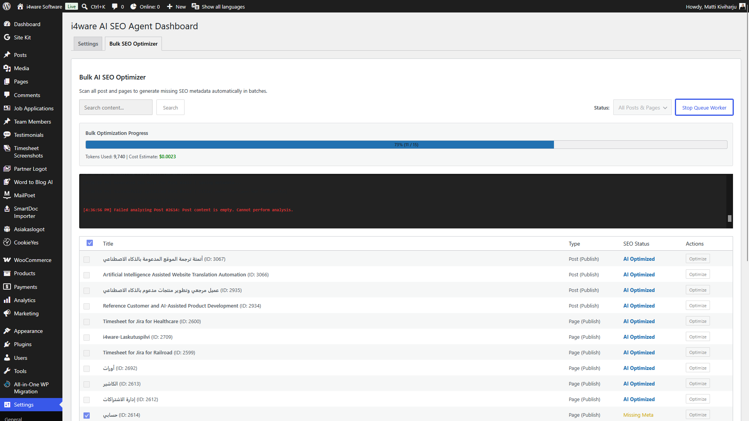The image size is (749, 421).
Task: Click the Title column header
Action: coord(108,244)
